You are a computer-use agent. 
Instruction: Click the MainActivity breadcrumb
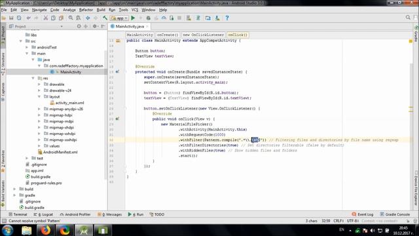139,35
